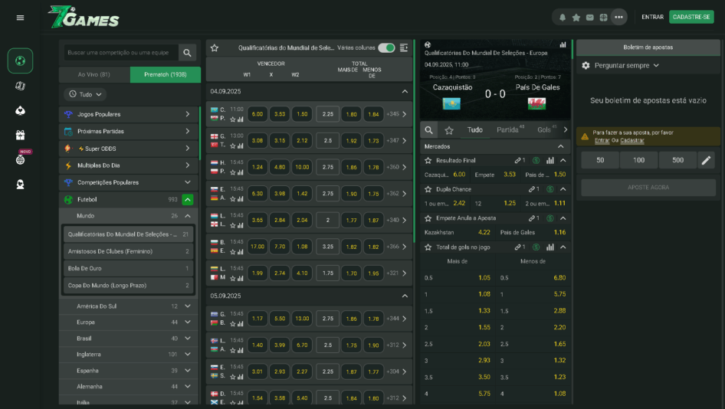Favorite the Qualificatórias league with header star
Viewport: 725px width, 409px height.
point(215,47)
